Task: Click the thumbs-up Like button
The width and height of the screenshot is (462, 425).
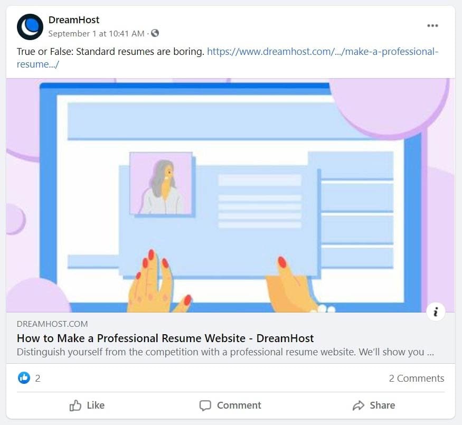Action: click(87, 405)
